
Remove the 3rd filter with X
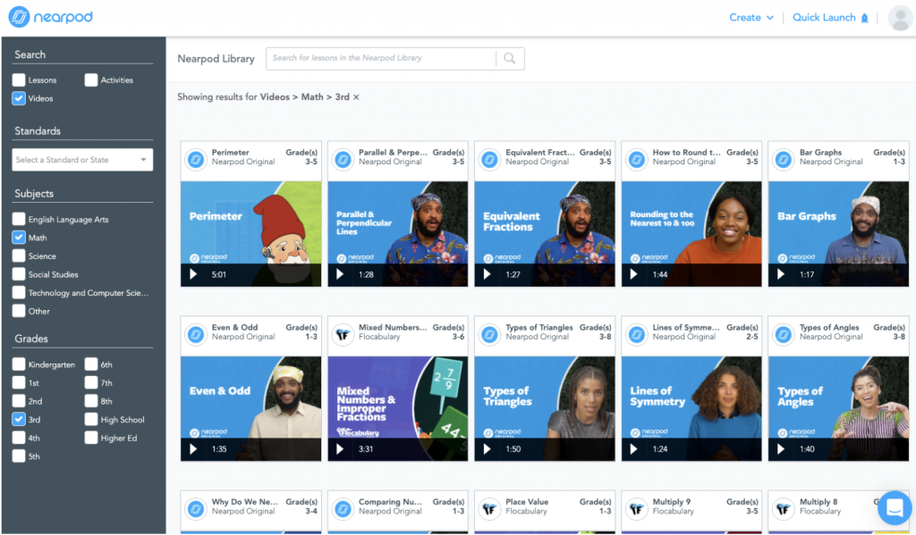356,97
